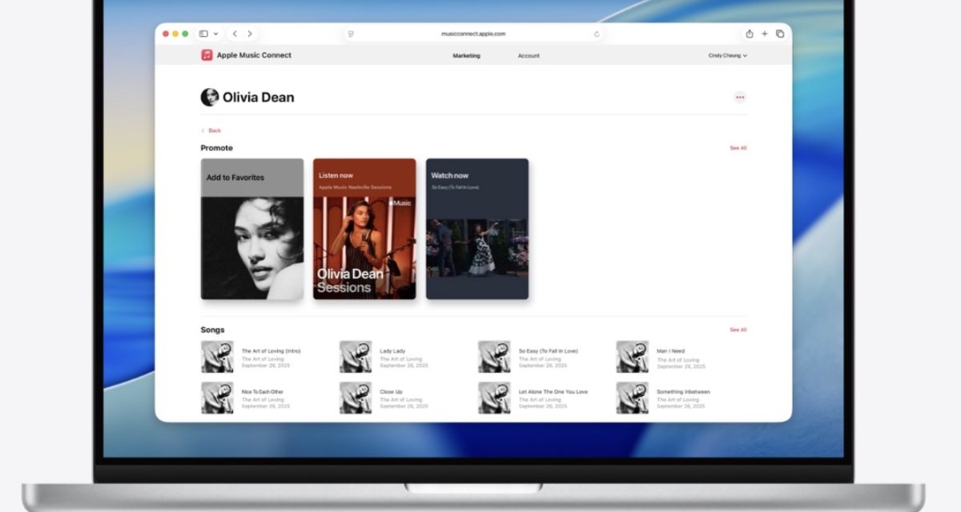The image size is (961, 512).
Task: Open more options with the ellipsis button
Action: [740, 97]
